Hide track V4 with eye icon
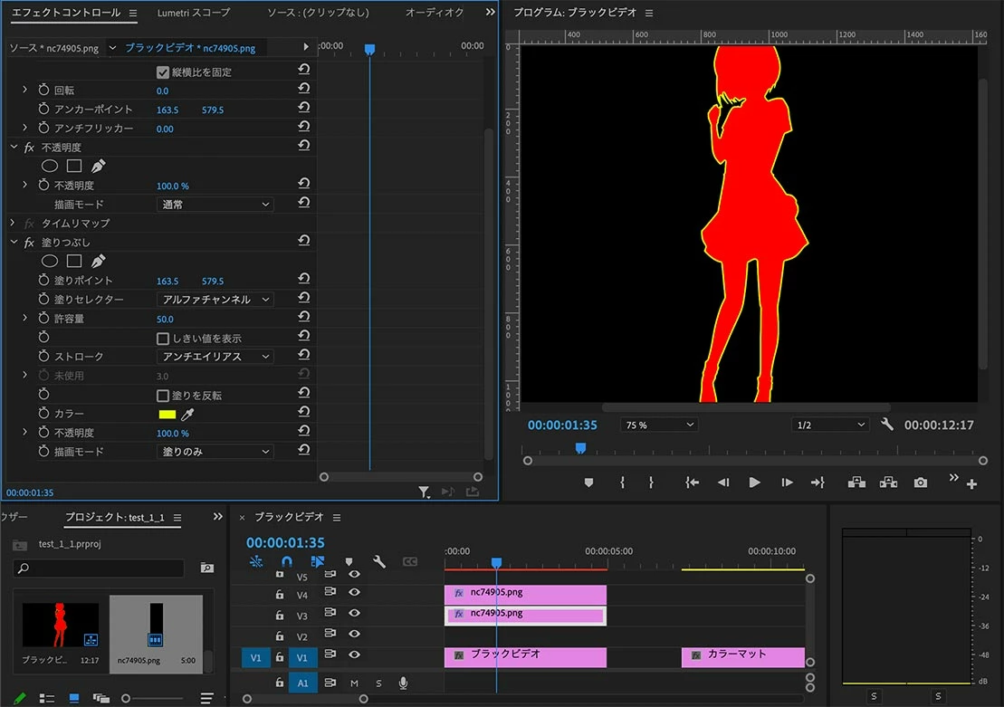Viewport: 1004px width, 707px height. click(354, 593)
